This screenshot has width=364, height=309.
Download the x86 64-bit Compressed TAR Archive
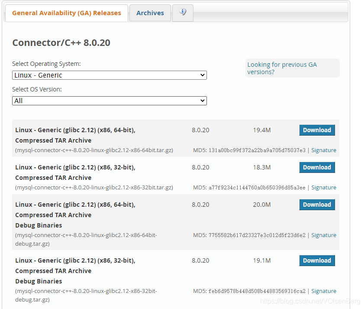coord(317,130)
